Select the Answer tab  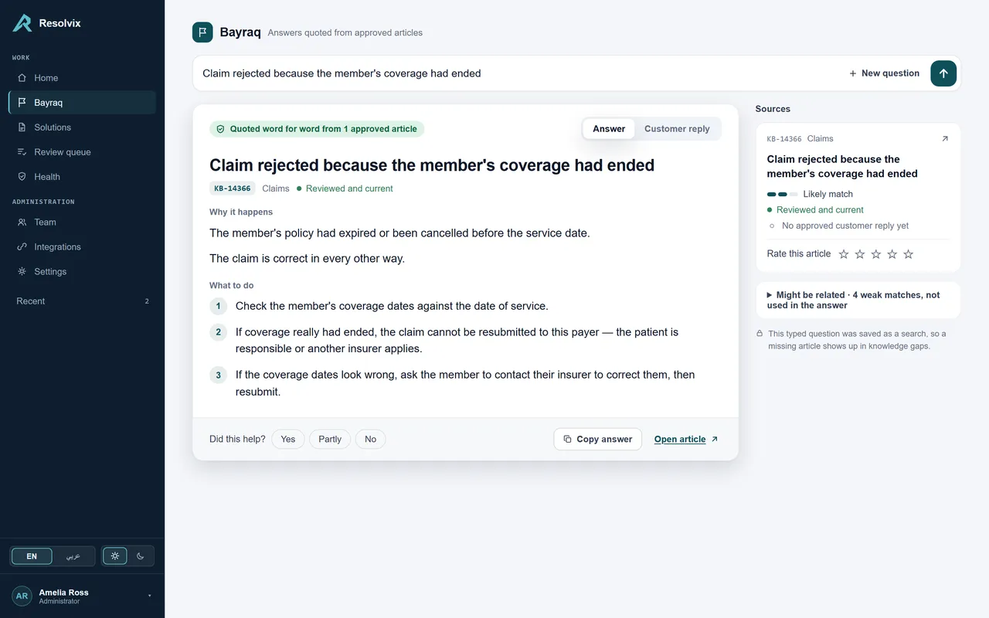[x=609, y=129]
